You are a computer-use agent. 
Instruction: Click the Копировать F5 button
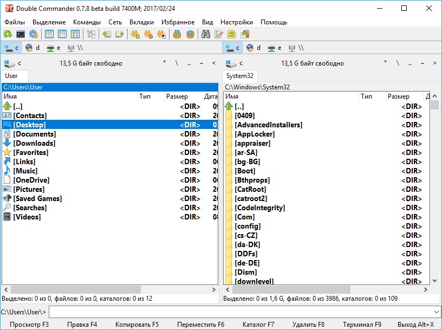point(137,325)
